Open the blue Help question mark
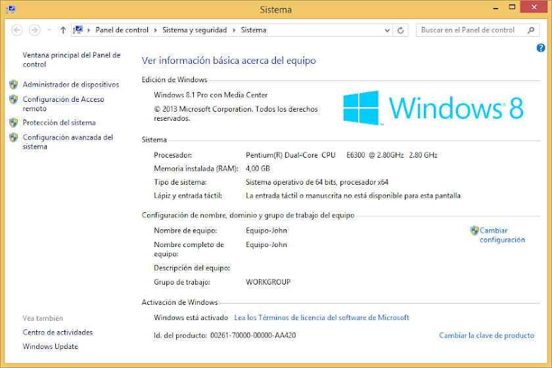This screenshot has width=552, height=368. tap(541, 48)
